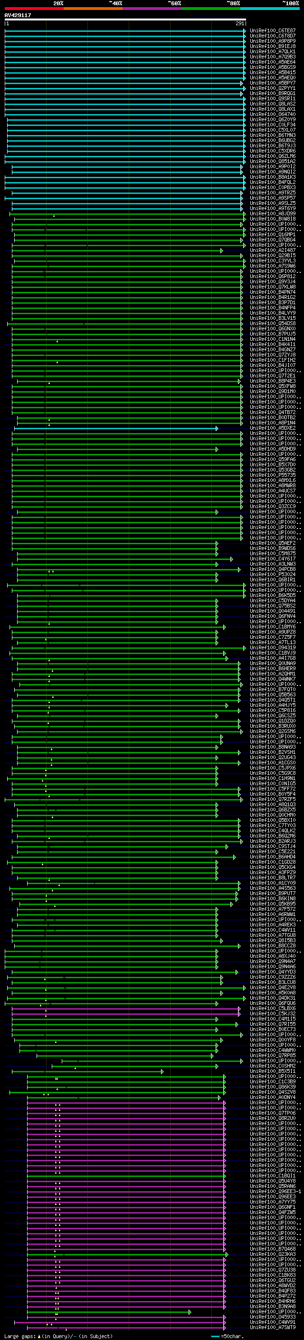Open hit UniRef100_A7QLK1
This screenshot has height=1340, width=304.
(x=272, y=51)
